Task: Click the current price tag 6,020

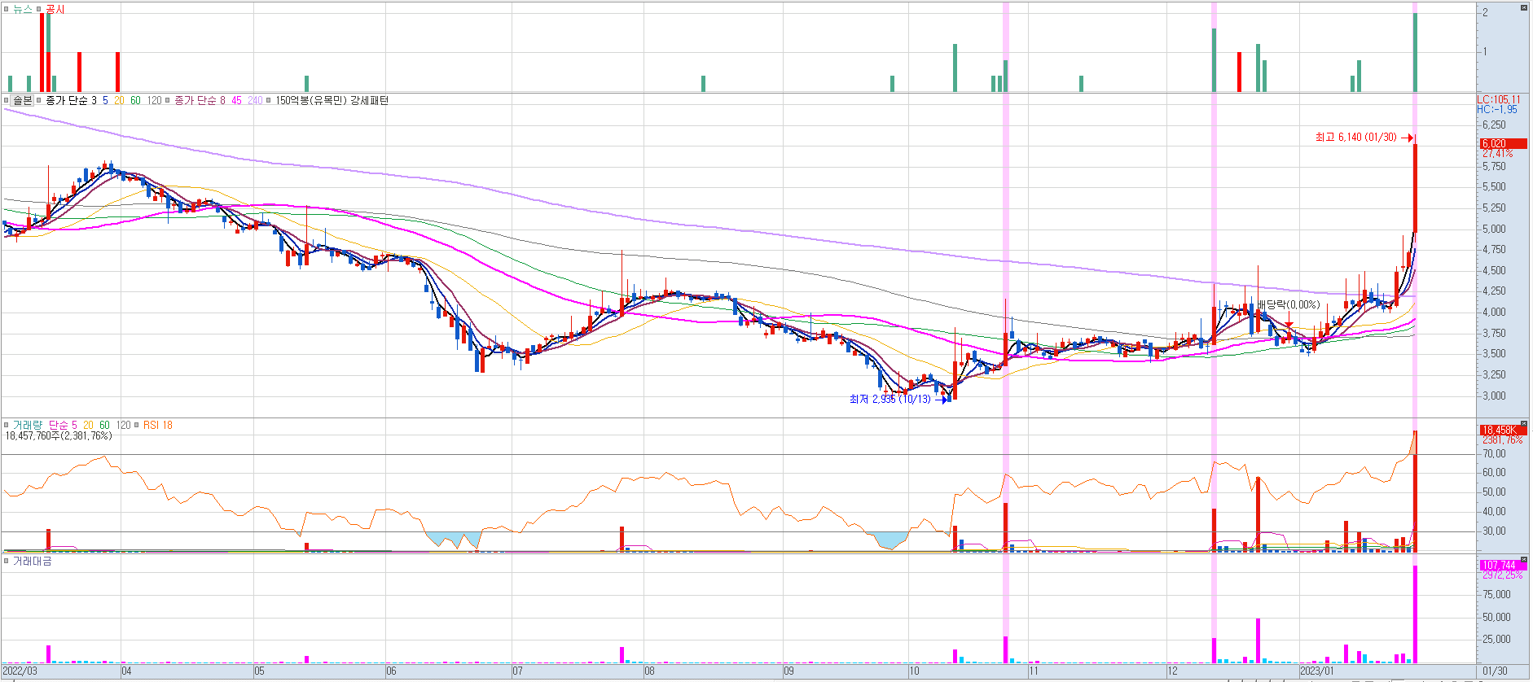Action: (x=1503, y=143)
